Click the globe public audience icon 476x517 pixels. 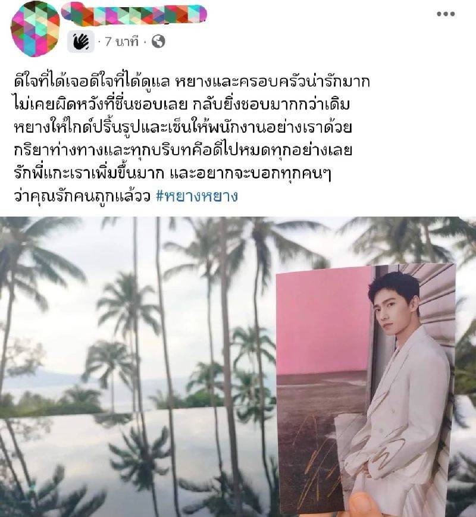pyautogui.click(x=158, y=42)
